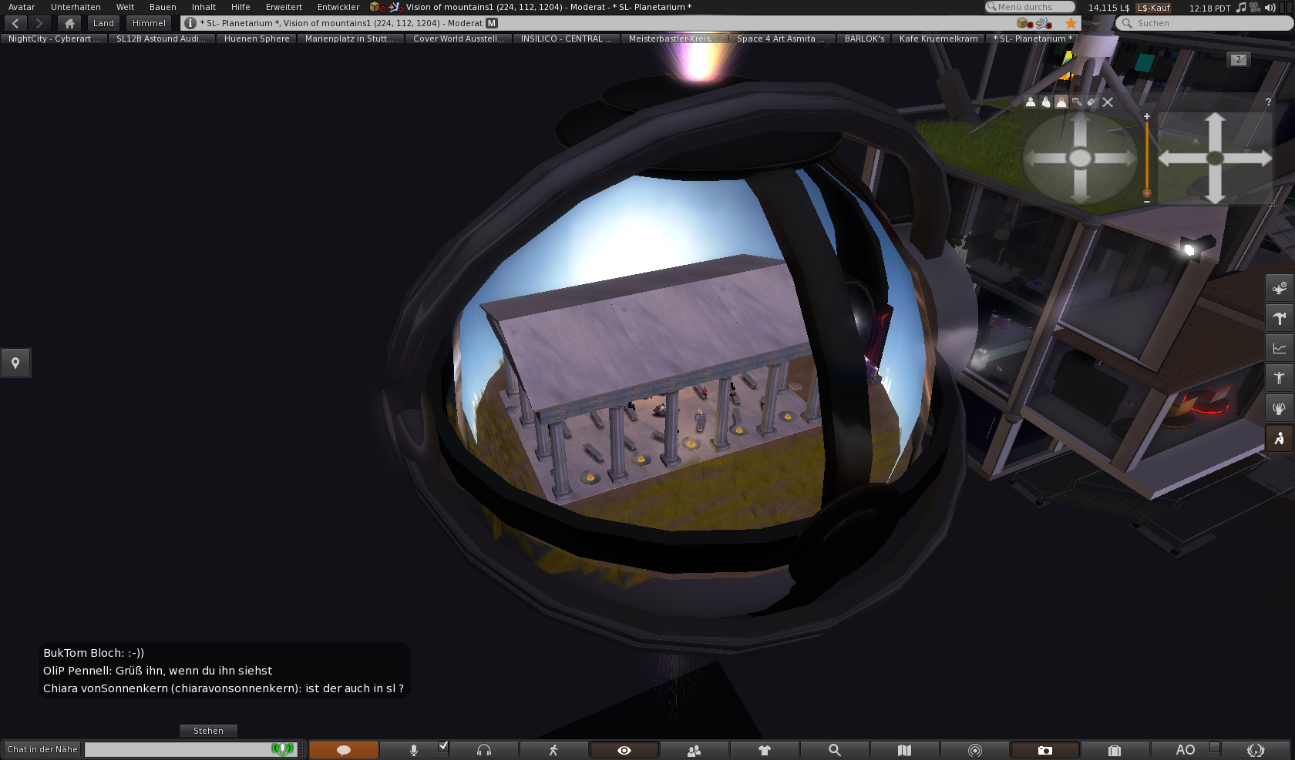
Task: Toggle the AO animation overrider checkbox
Action: (x=1214, y=747)
